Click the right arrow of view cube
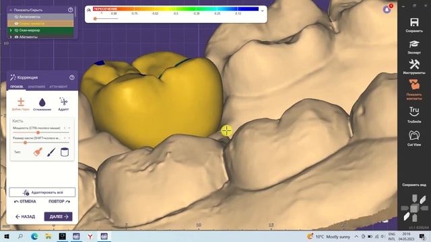Image resolution: width=431 pixels, height=242 pixels. [424, 208]
